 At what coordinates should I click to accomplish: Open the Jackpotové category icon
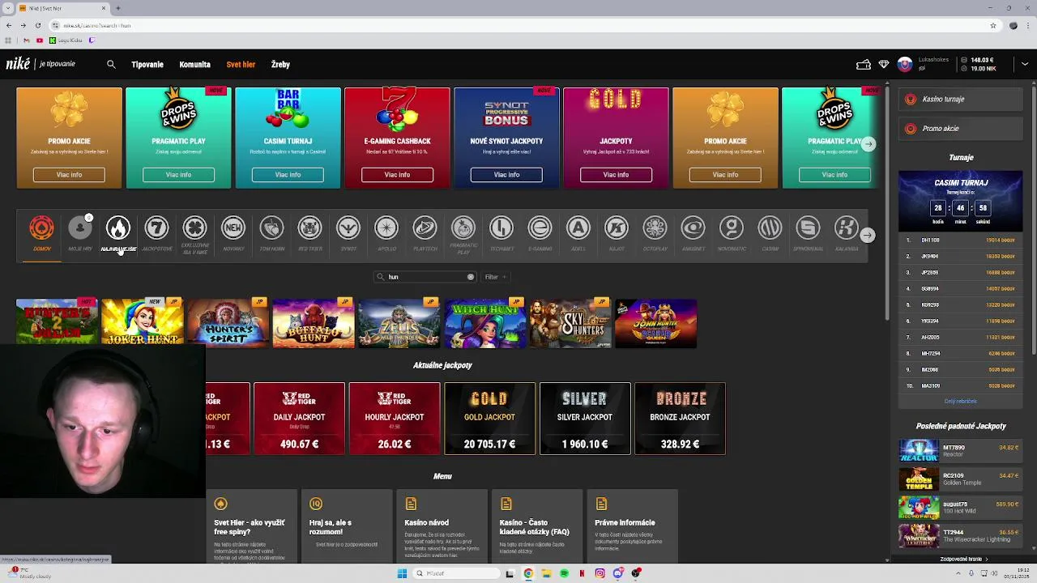156,234
